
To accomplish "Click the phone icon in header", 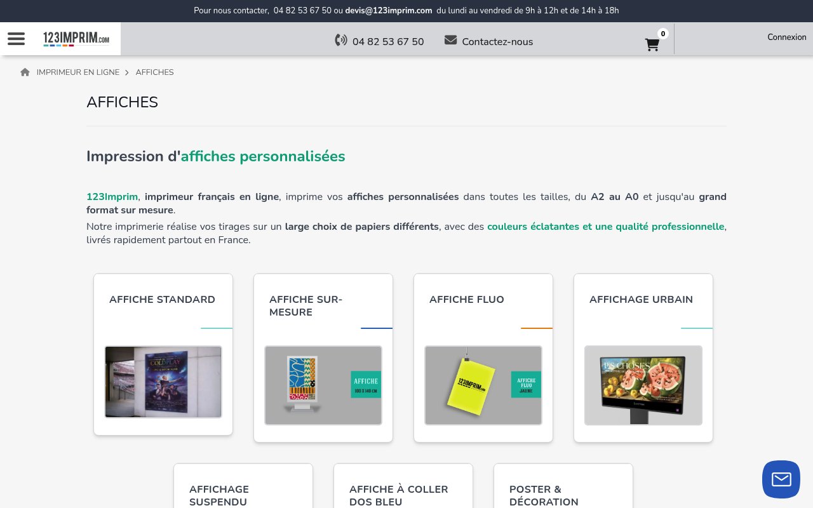I will (x=341, y=41).
